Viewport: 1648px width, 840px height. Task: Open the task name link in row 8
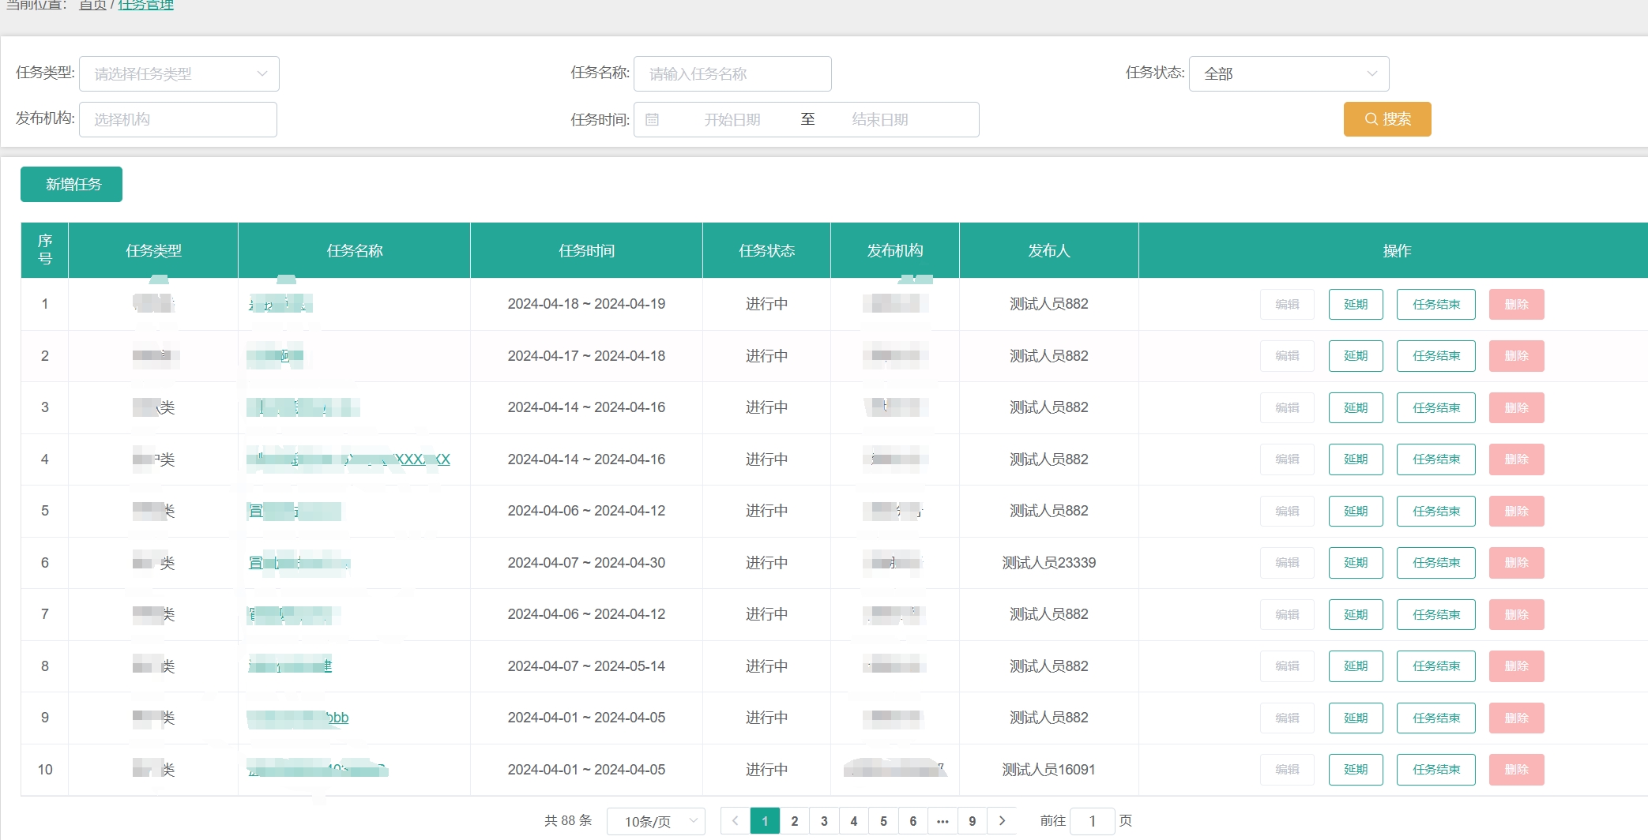pyautogui.click(x=290, y=666)
